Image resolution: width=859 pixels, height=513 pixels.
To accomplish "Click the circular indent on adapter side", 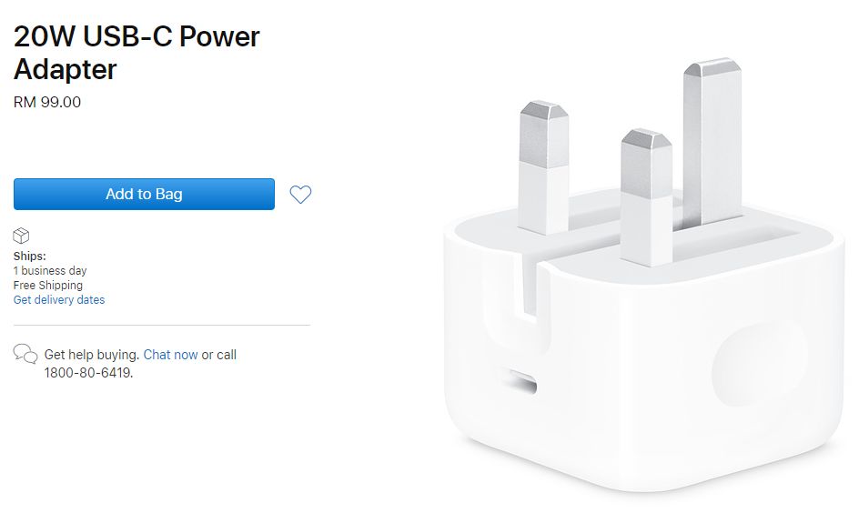I will [x=759, y=365].
